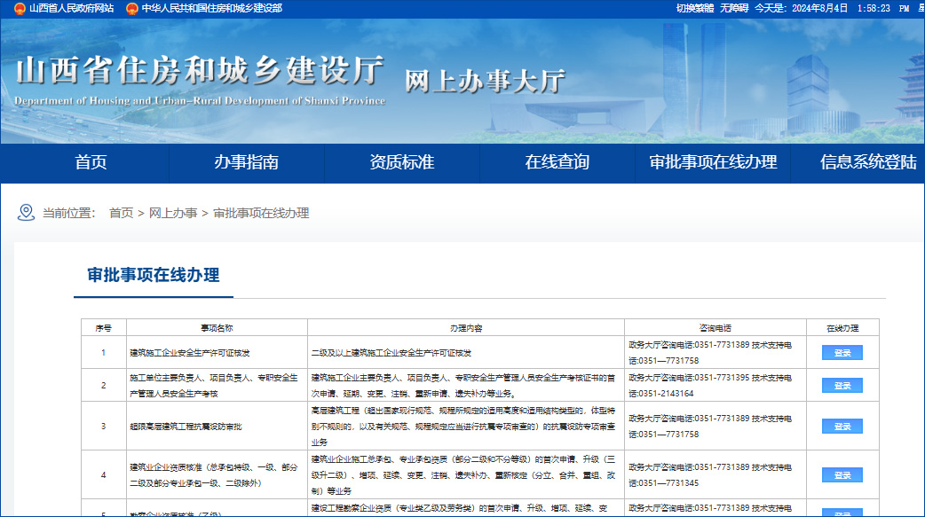This screenshot has height=517, width=925.
Task: Select item name 超限高层建筑工程抗震设防审批
Action: pos(186,427)
